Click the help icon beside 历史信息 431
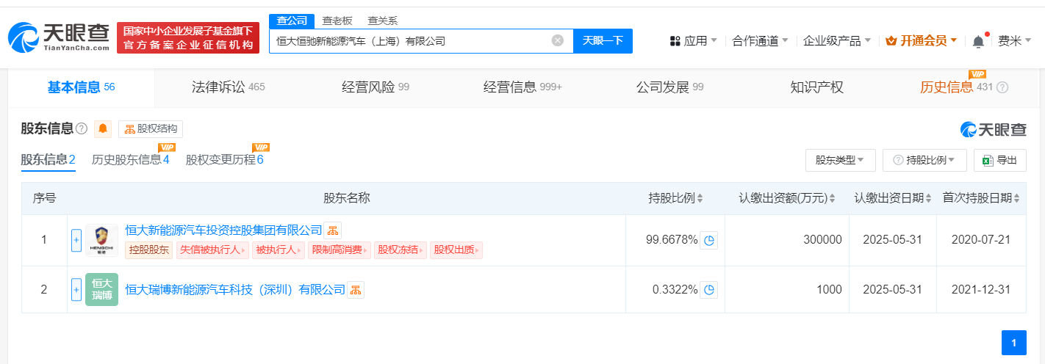The width and height of the screenshot is (1045, 364). pos(1002,87)
